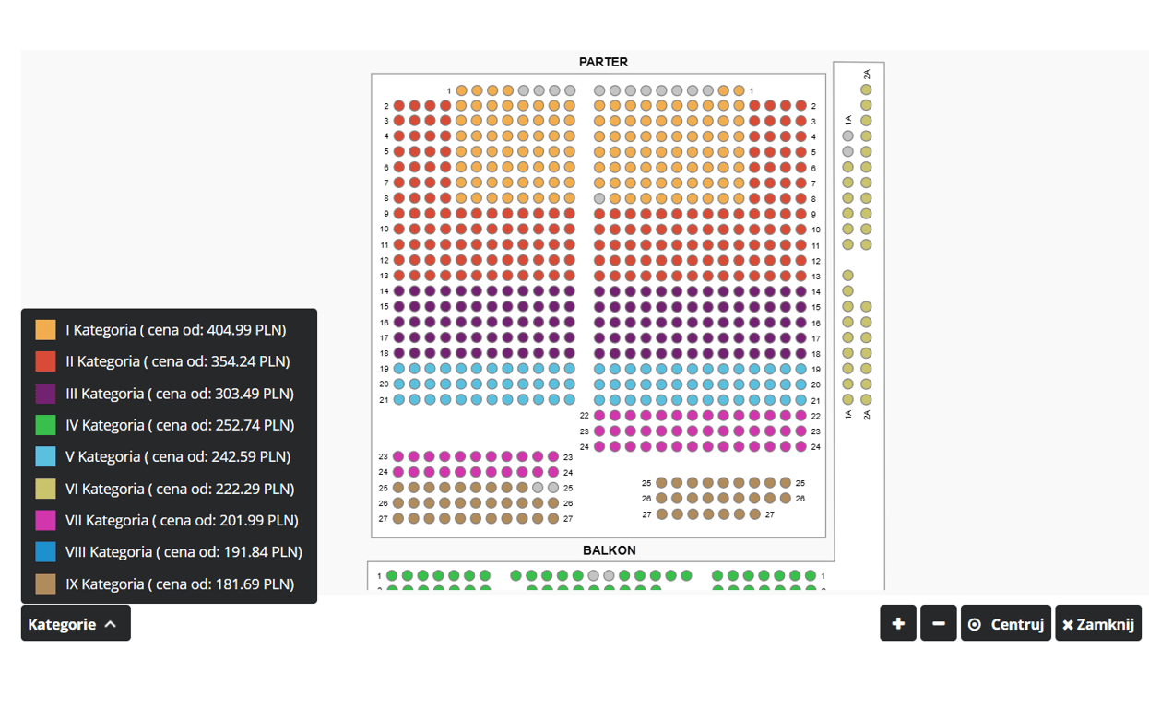This screenshot has height=708, width=1149.
Task: Choose III Kategoria in legend
Action: pyautogui.click(x=179, y=394)
